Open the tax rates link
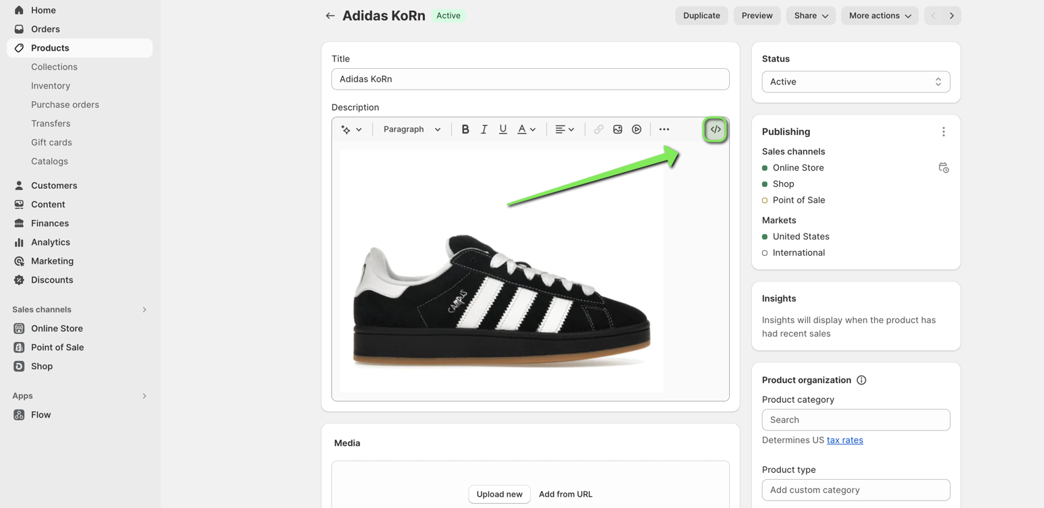 point(845,440)
